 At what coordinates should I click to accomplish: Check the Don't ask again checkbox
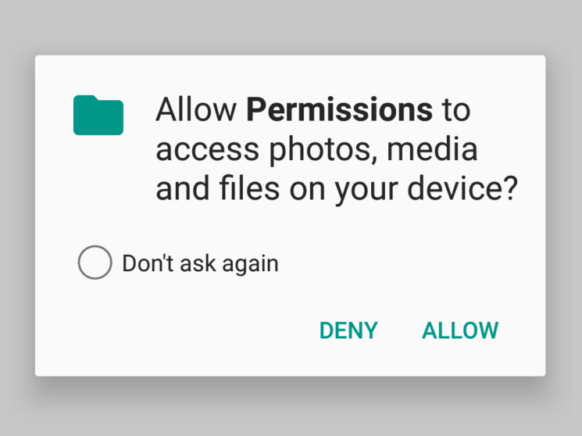coord(95,263)
